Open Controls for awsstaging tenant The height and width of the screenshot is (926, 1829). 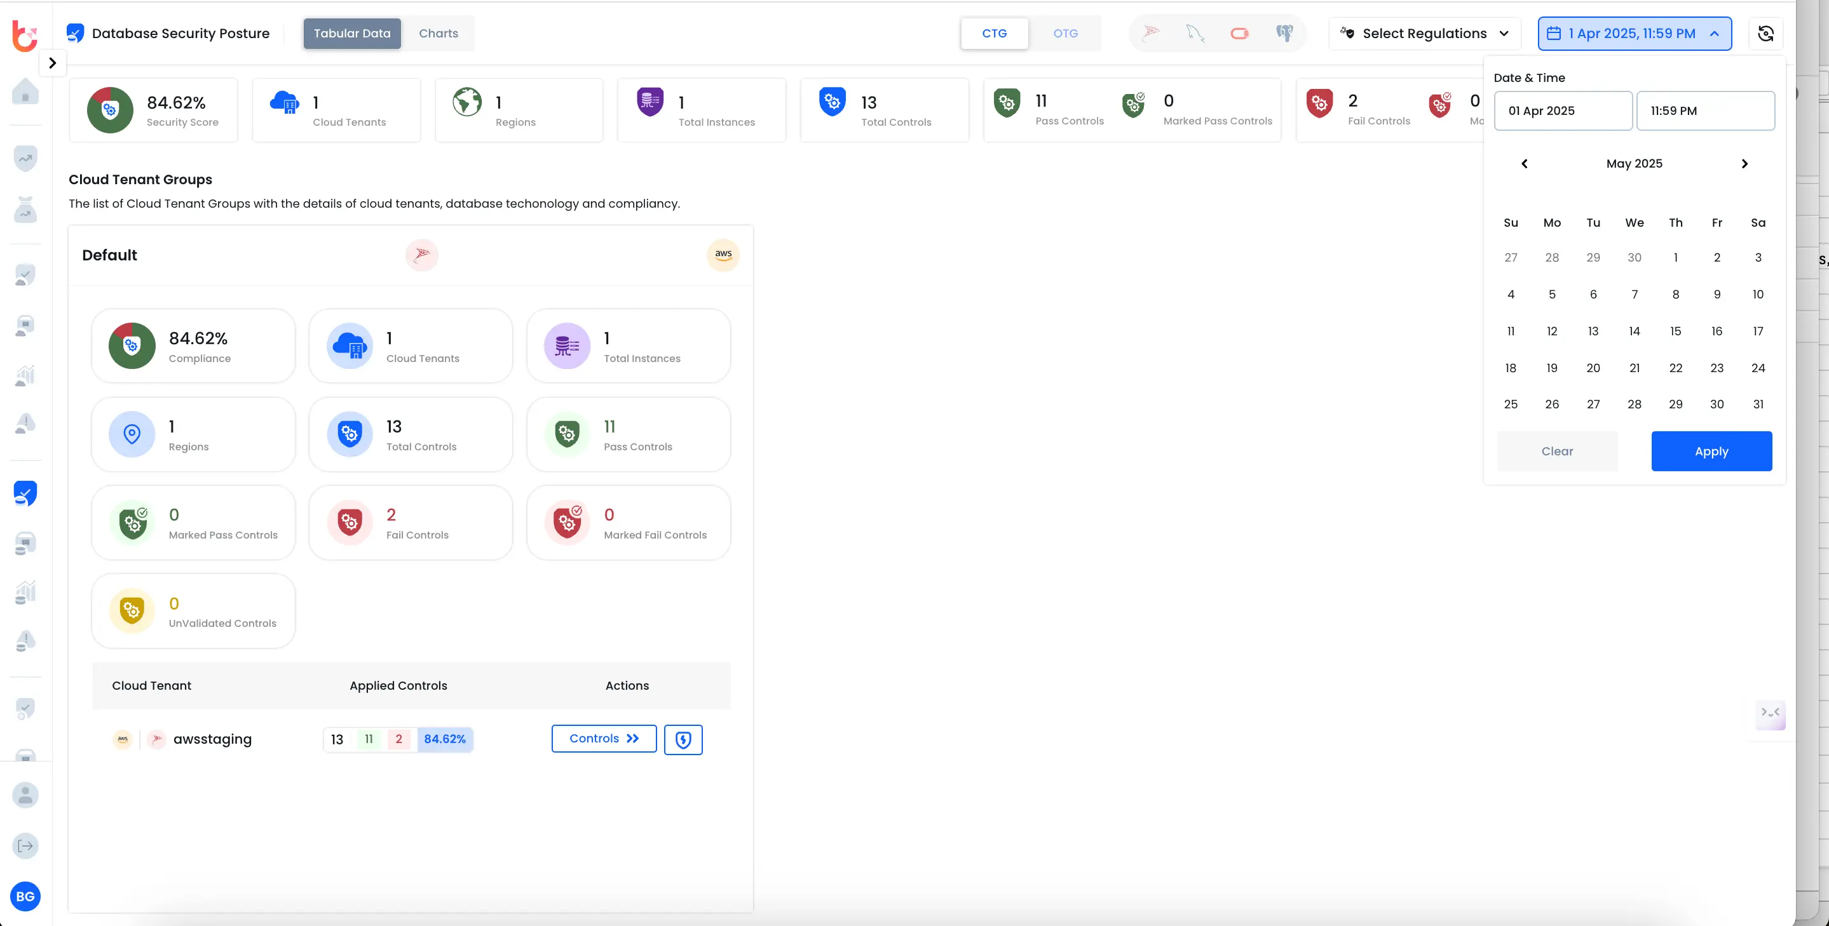click(604, 739)
